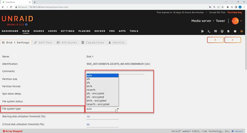This screenshot has width=247, height=133.
Task: Click the warning threshold field showing 70
Action: point(102,117)
